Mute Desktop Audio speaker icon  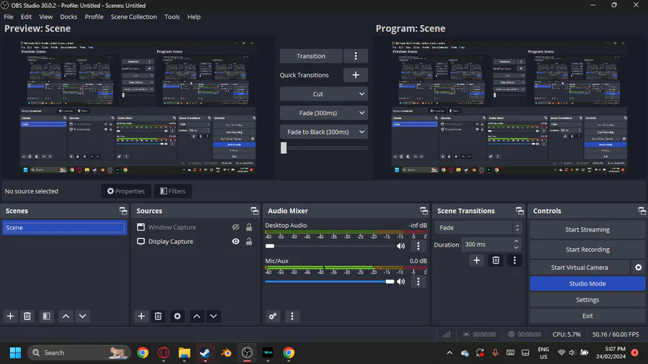401,246
